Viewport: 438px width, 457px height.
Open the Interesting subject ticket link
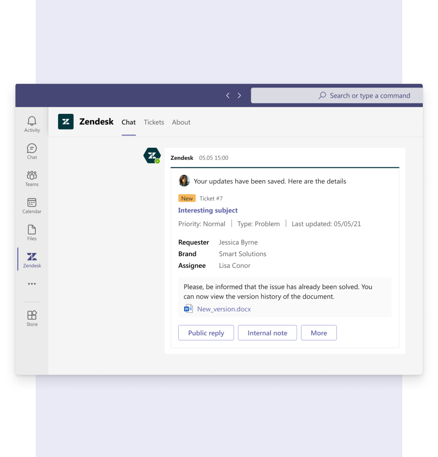(208, 210)
